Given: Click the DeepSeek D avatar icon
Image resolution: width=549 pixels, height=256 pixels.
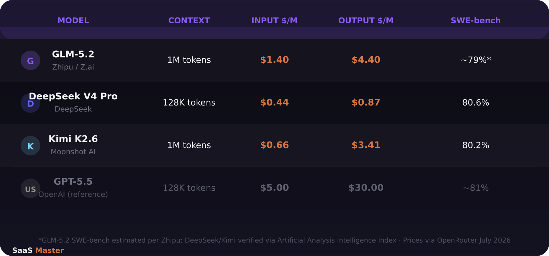Looking at the screenshot, I should 31,103.
